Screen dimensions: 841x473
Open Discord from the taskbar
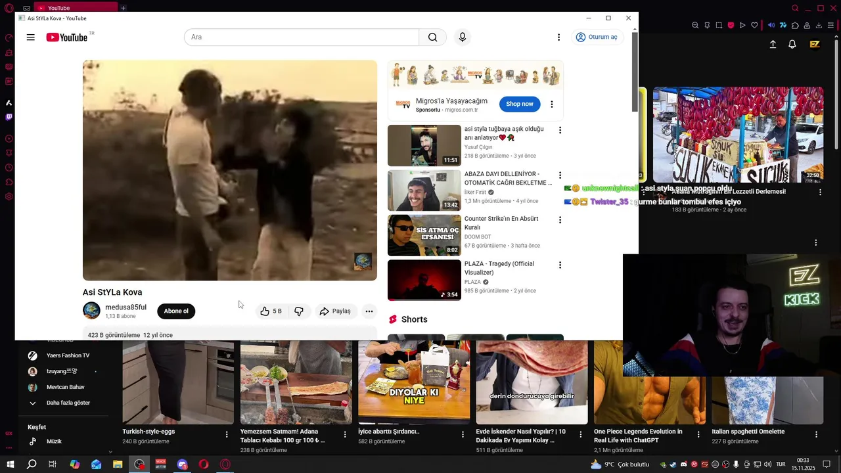tap(182, 464)
